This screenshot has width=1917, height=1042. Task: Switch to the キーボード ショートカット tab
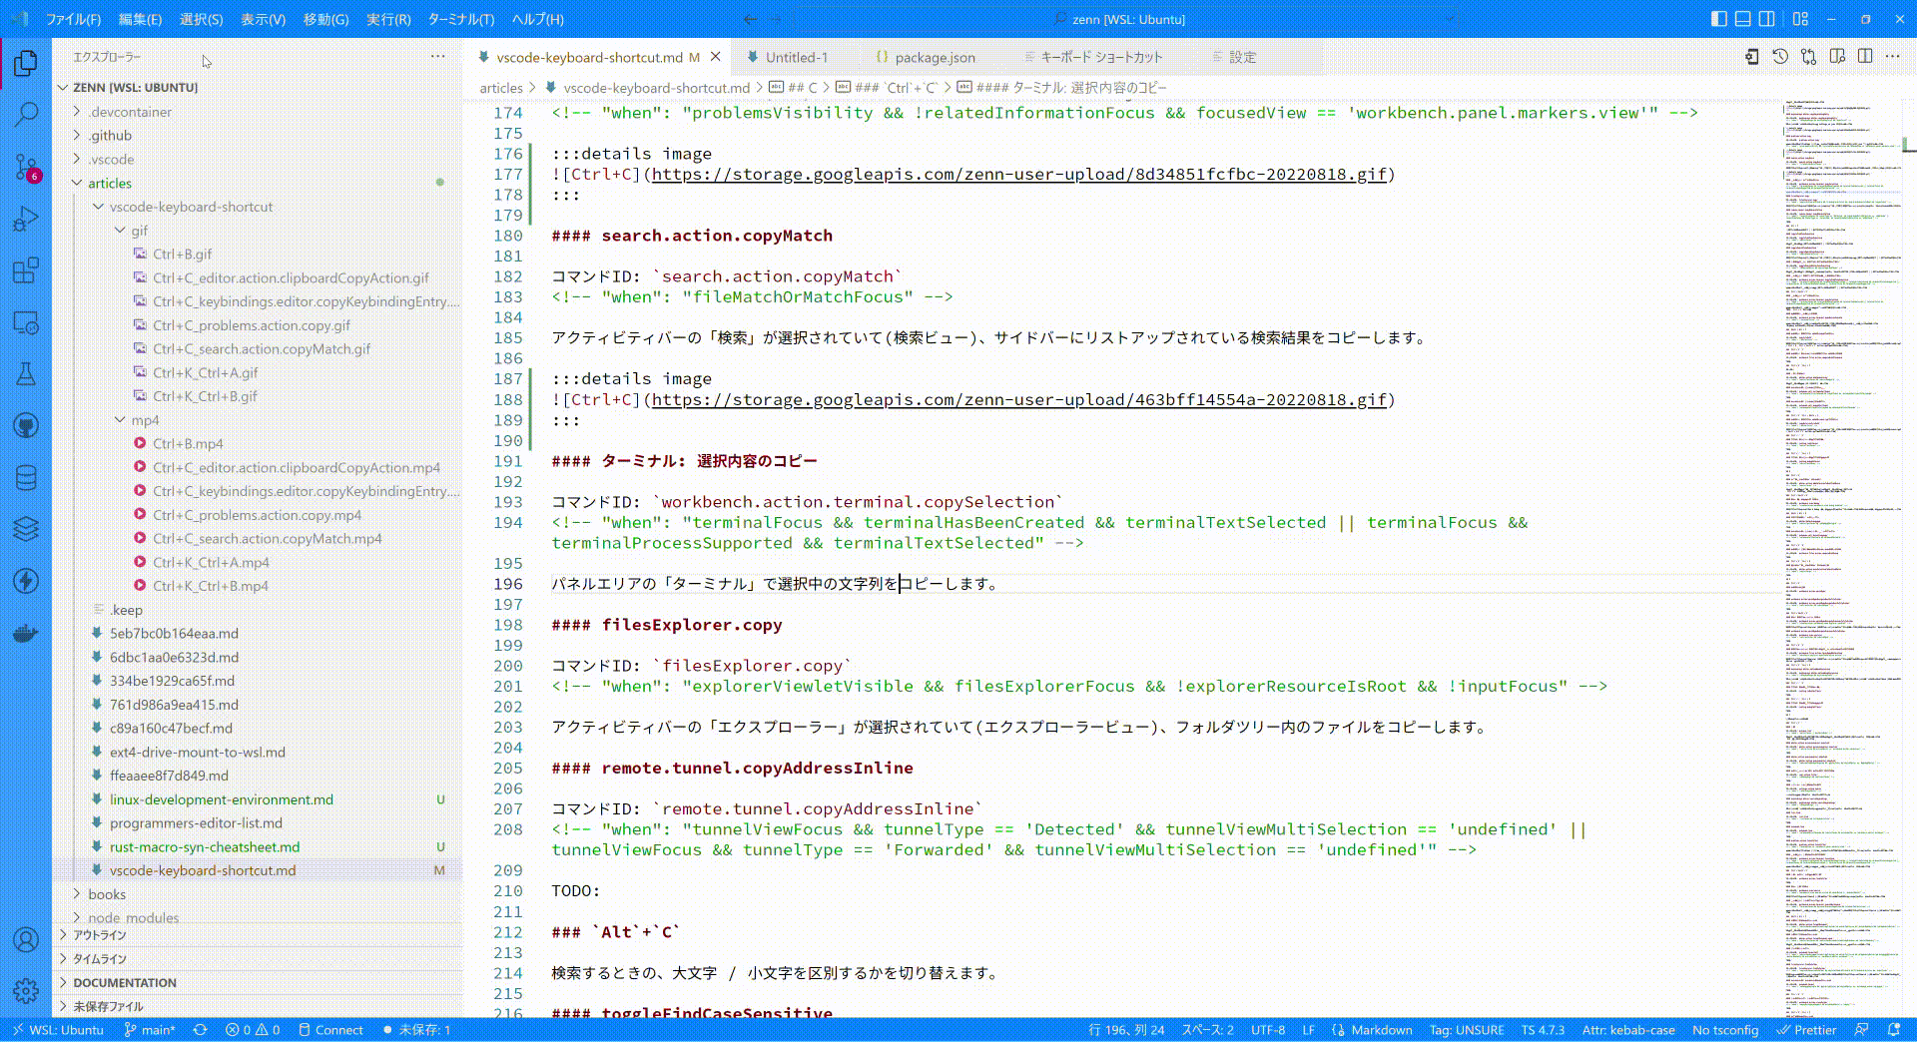point(1100,57)
